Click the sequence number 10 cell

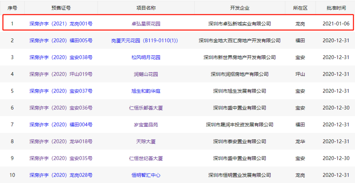click(x=12, y=175)
